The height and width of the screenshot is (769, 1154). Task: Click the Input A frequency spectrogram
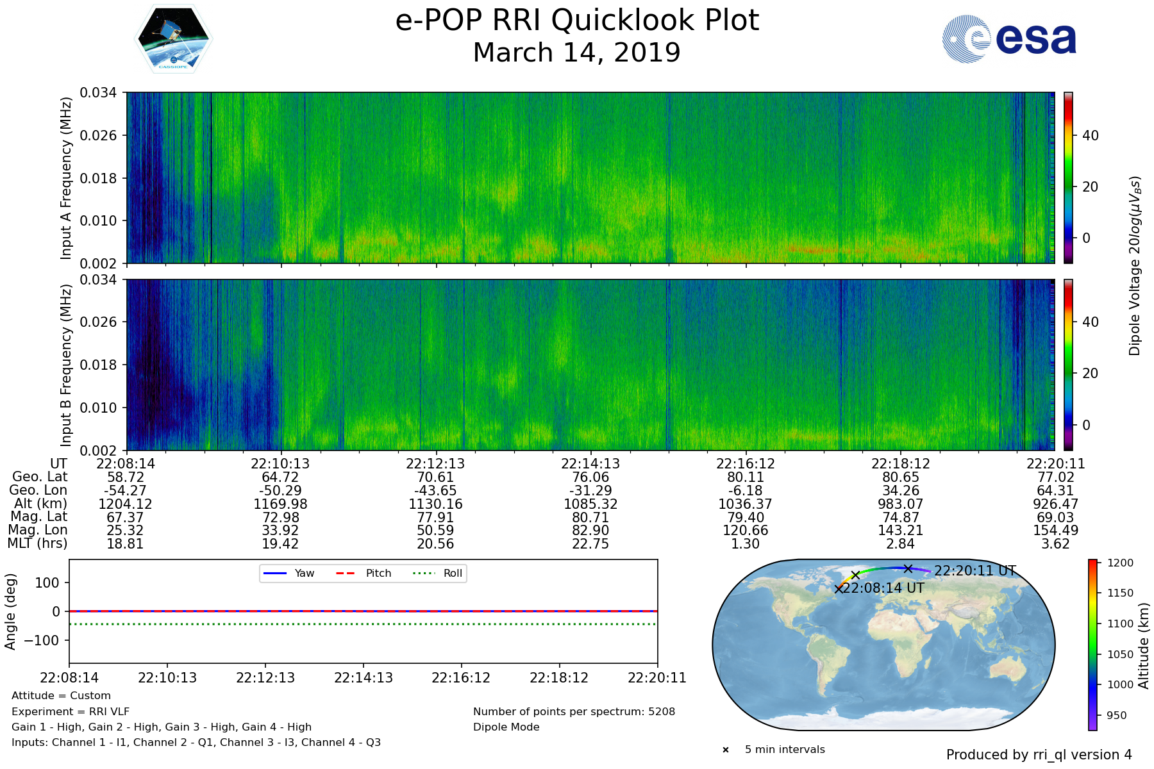click(590, 178)
